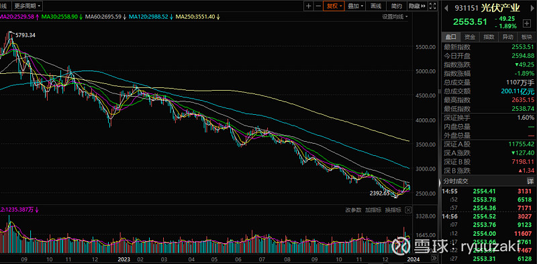This screenshot has width=537, height=264.
Task: Jump to latest date double-arrow icon
Action: pos(434,258)
